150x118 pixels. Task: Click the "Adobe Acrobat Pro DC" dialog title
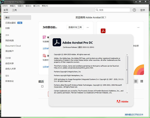(77, 43)
